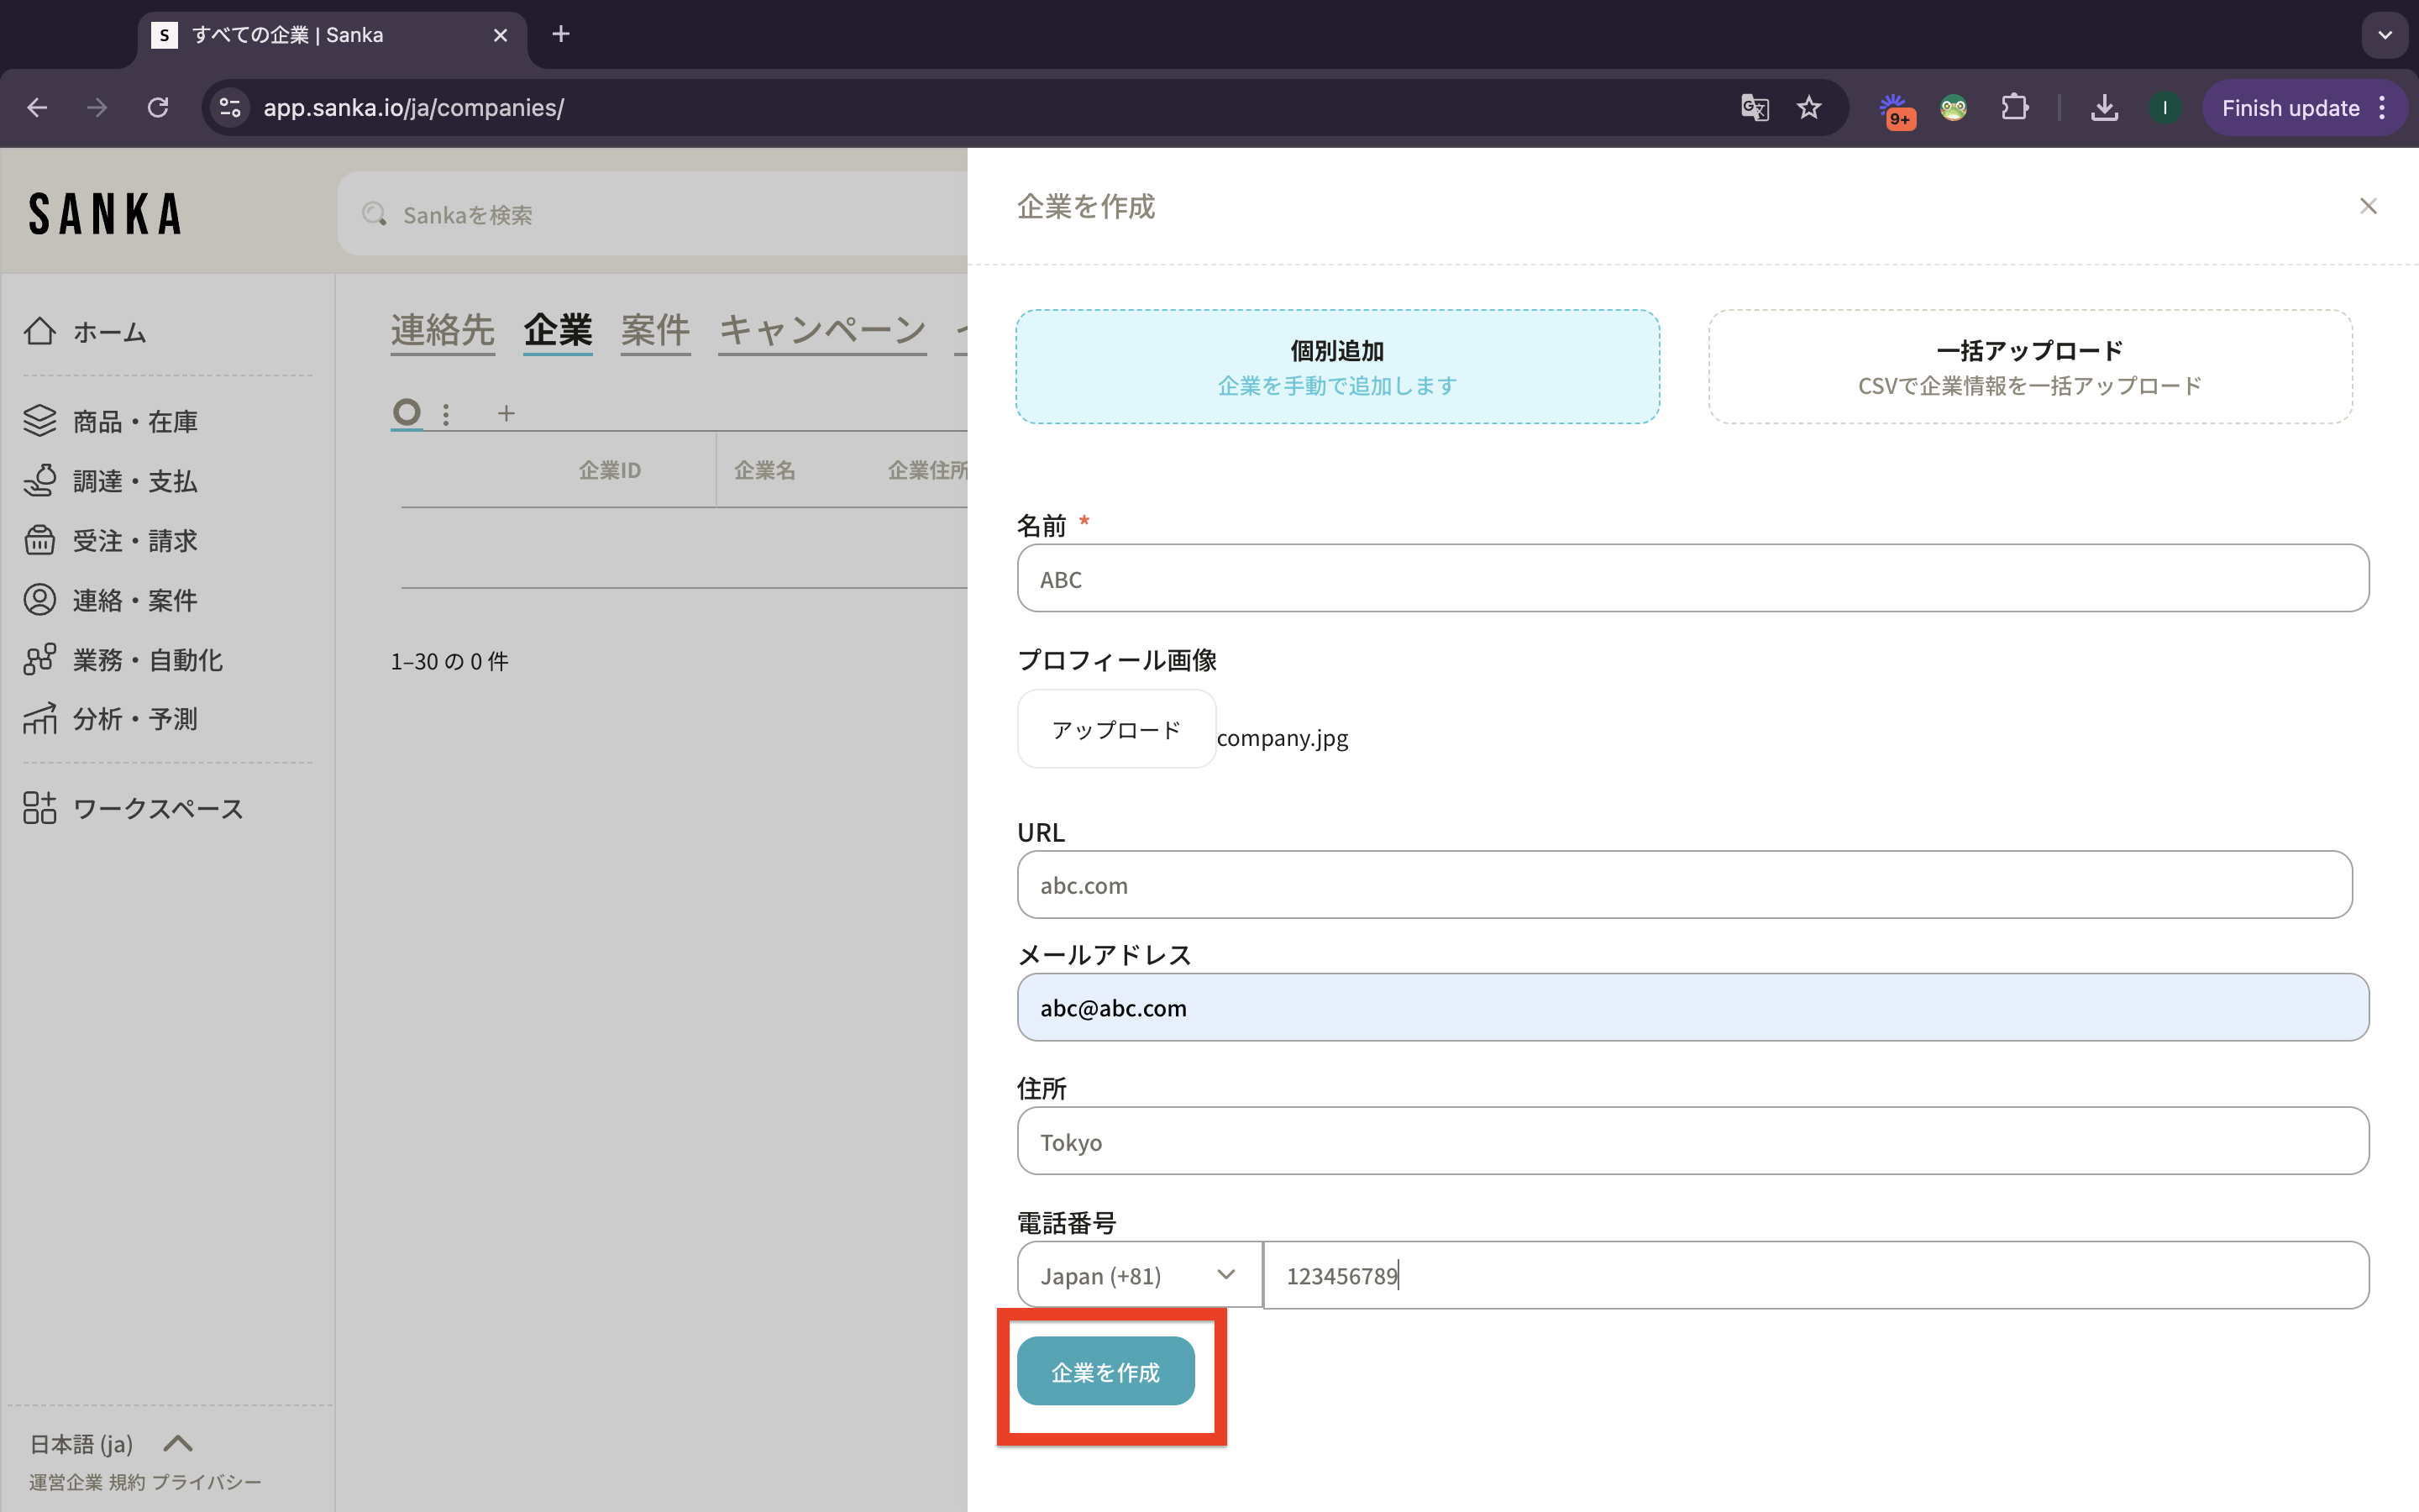Close the 企業を作成 side panel
This screenshot has width=2419, height=1512.
[2368, 206]
